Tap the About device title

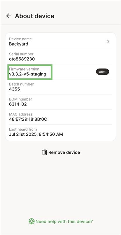point(34,16)
